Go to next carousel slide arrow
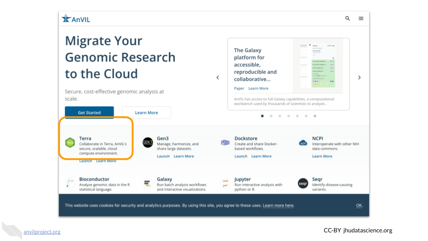The width and height of the screenshot is (428, 241). 359,78
